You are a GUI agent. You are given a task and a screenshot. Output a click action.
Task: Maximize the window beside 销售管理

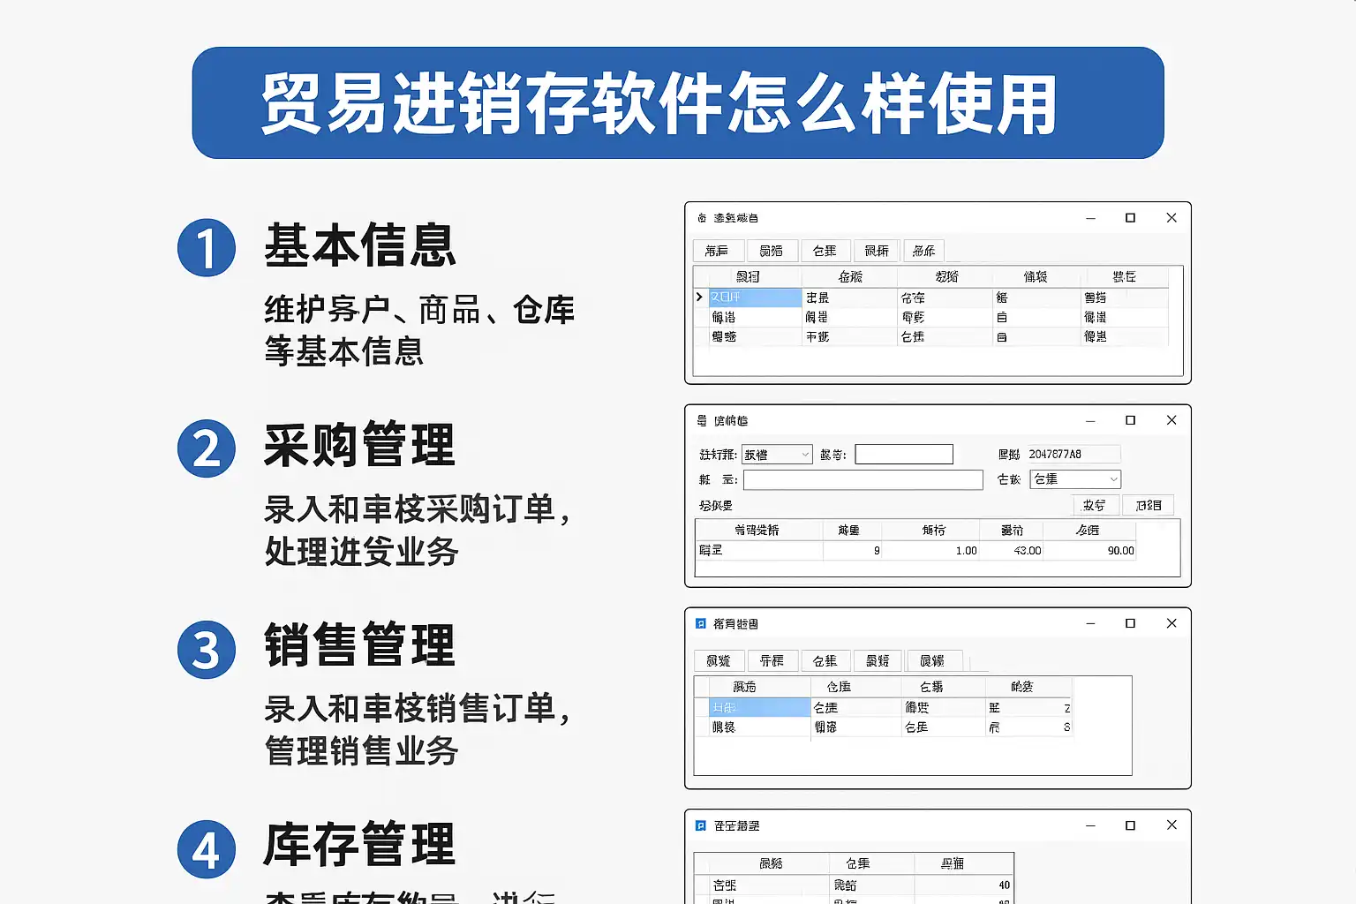point(1130,623)
